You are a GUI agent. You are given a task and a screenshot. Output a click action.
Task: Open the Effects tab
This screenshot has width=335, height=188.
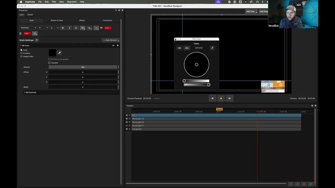tap(82, 20)
